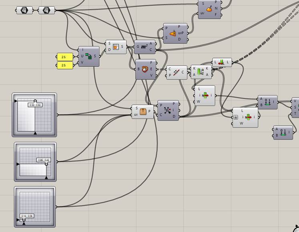Viewport: 299px width, 232px height.
Task: Select the Reverse List component icon
Action: 221,62
